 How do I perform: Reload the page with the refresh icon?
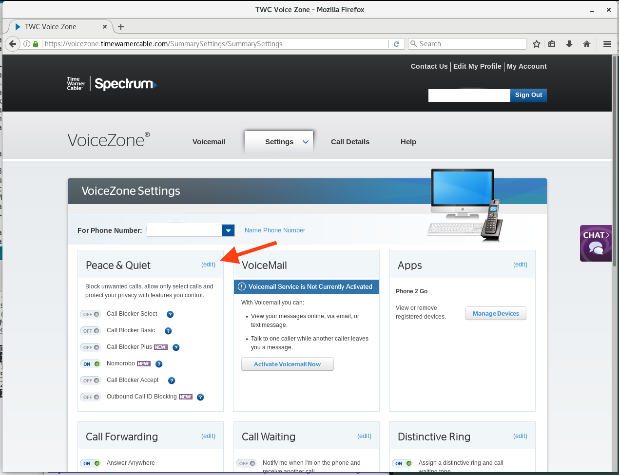pyautogui.click(x=397, y=44)
